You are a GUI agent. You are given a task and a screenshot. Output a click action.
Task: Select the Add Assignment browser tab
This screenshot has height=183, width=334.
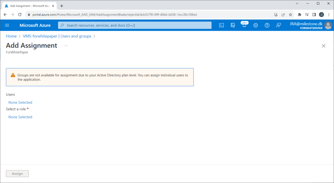[28, 6]
